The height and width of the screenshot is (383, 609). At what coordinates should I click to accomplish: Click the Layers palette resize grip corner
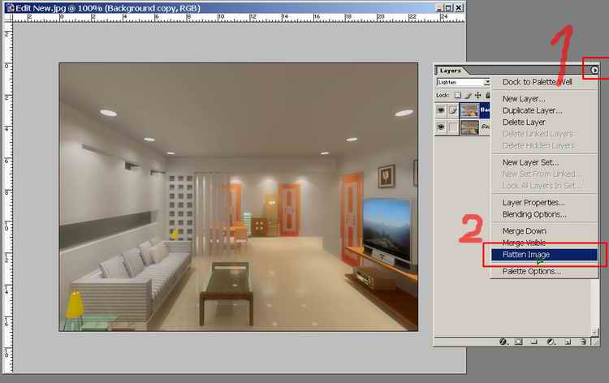pyautogui.click(x=595, y=342)
